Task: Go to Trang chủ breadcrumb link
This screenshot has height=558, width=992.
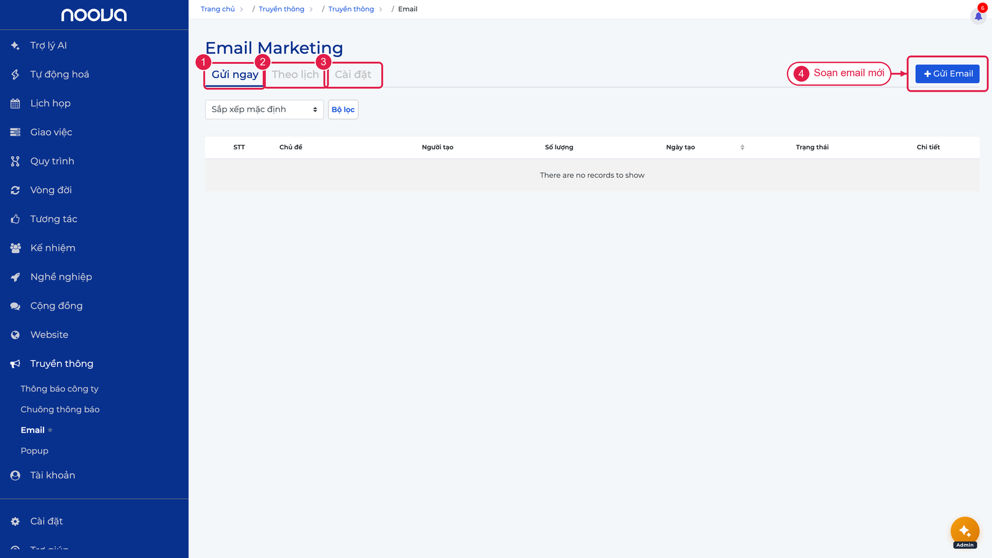Action: [218, 9]
